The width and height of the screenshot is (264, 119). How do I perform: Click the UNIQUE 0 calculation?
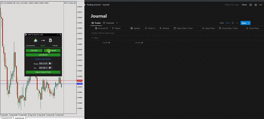point(139,43)
